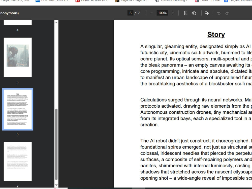Open the page 7 thumbnail
Viewport: 252px width, 189px height.
pyautogui.click(x=18, y=161)
